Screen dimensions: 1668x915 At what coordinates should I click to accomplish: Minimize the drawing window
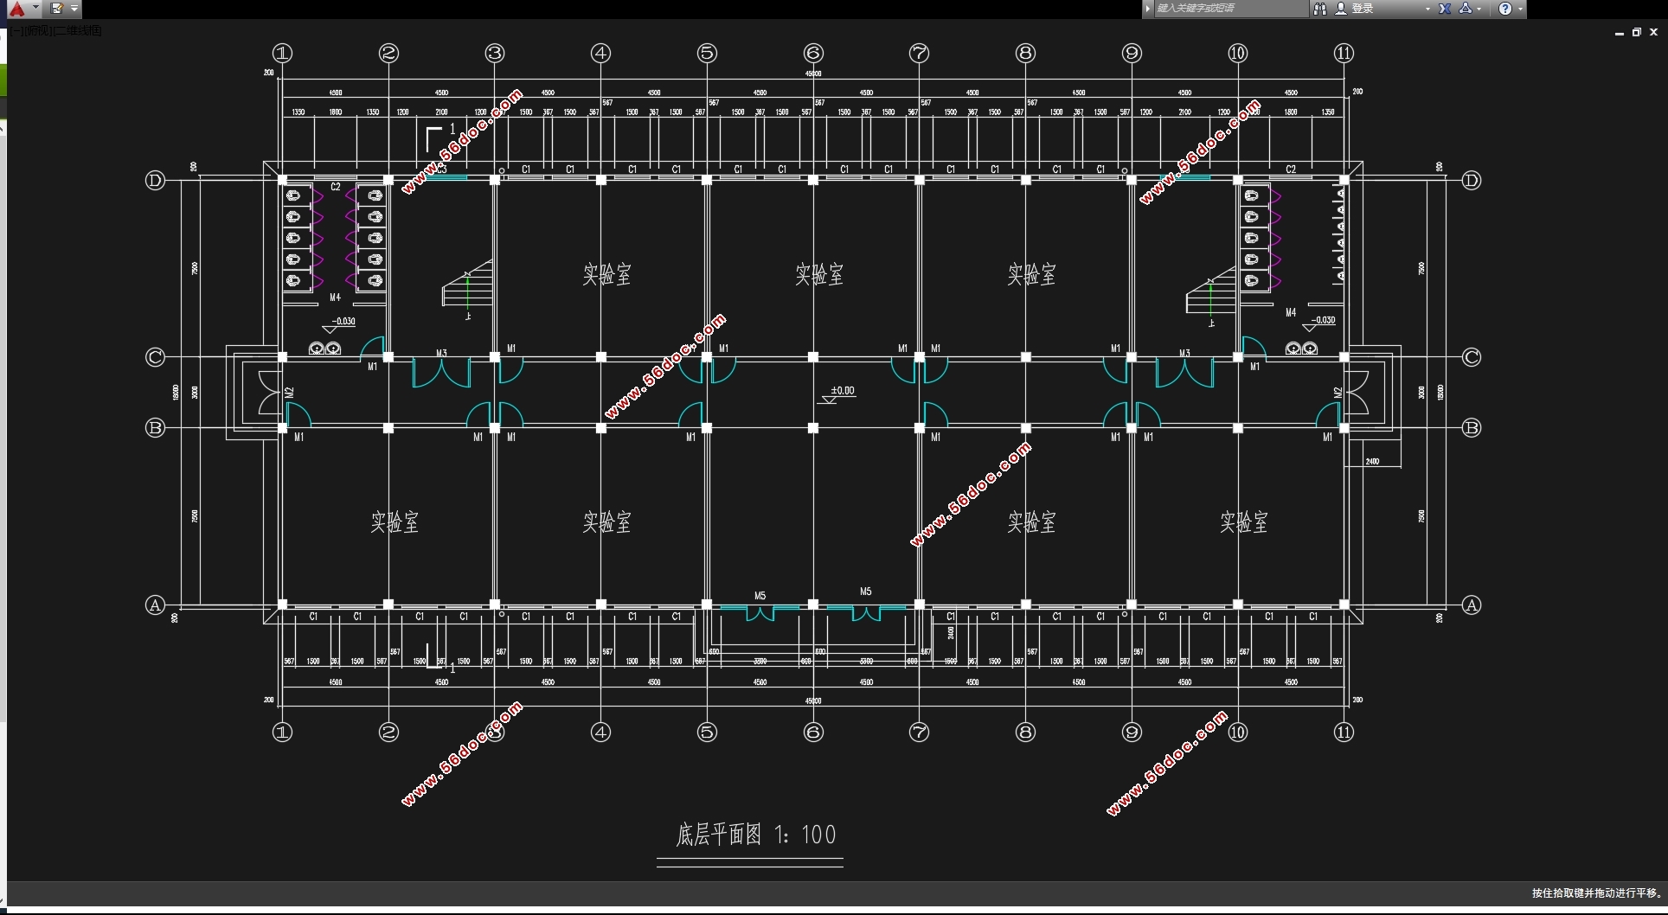1619,32
